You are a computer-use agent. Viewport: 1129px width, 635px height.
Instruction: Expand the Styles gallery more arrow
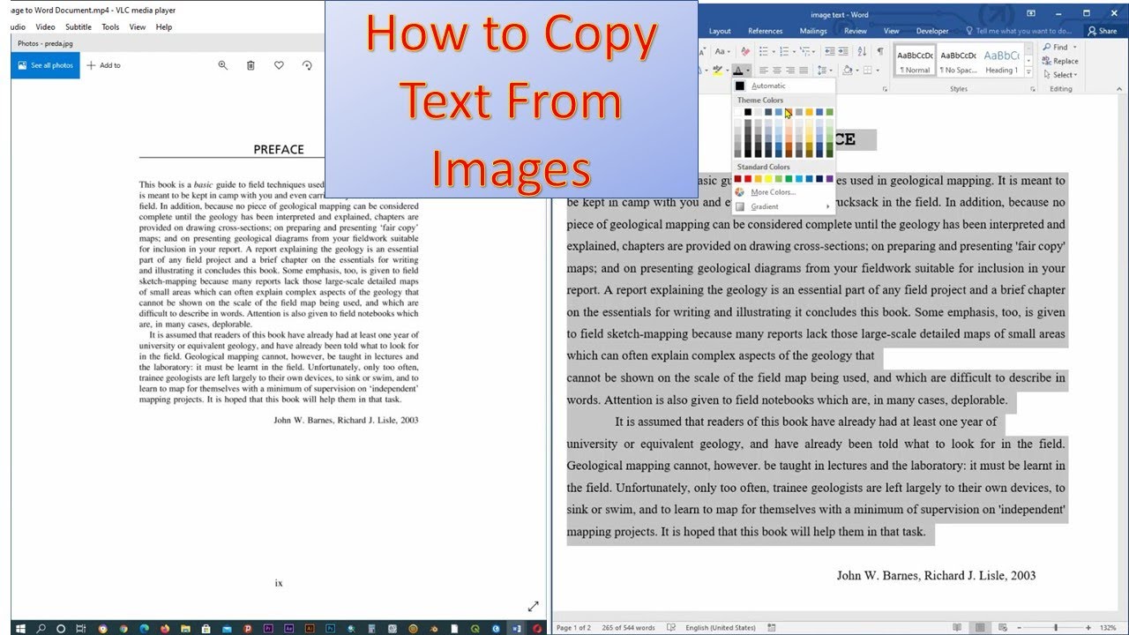pos(1028,72)
